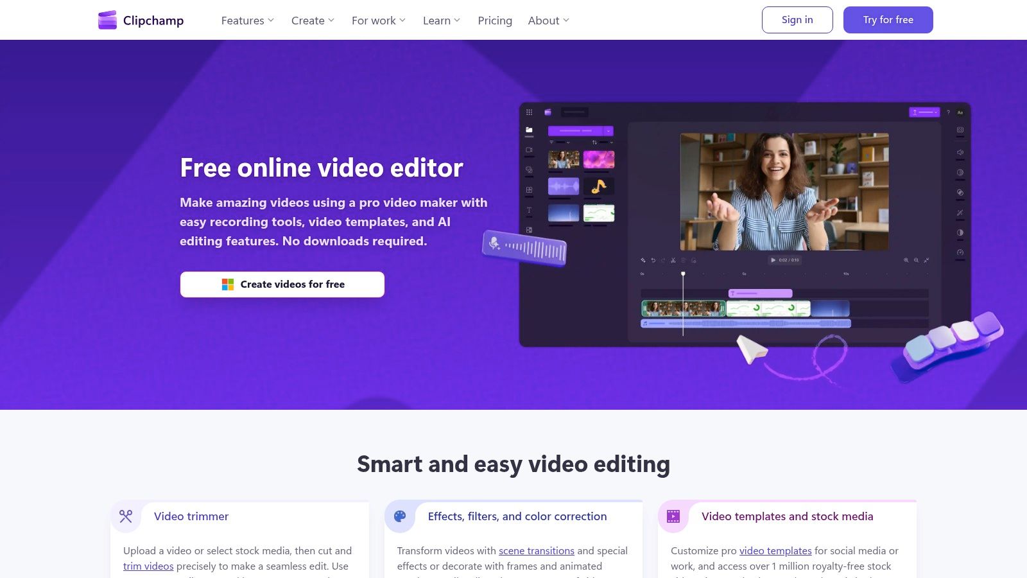Click the play button in editor preview
The image size is (1027, 578).
click(x=773, y=260)
